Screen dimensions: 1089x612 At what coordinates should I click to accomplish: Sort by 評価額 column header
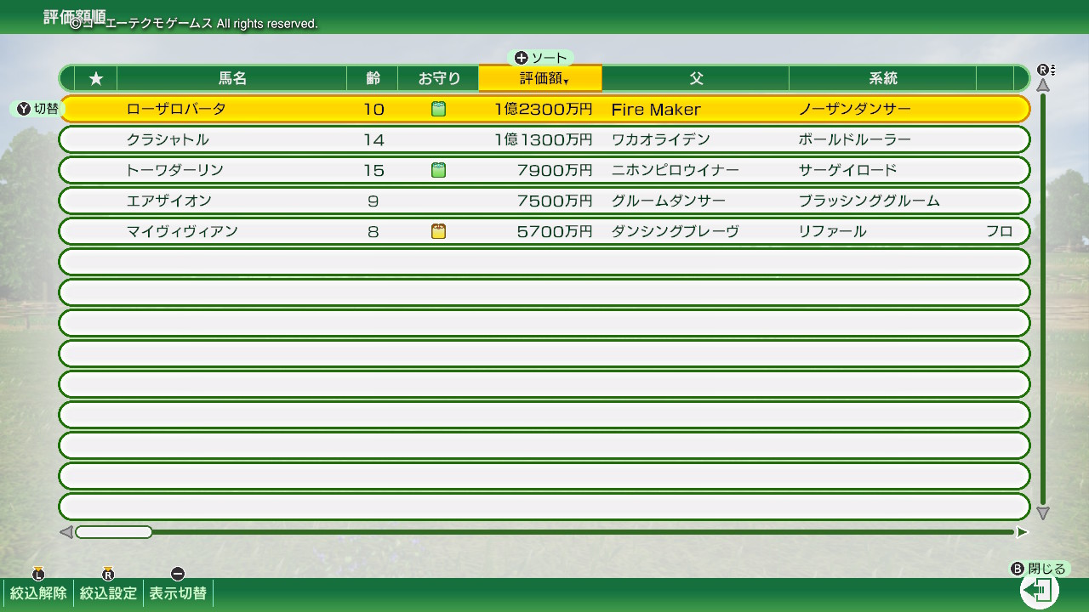[x=540, y=78]
